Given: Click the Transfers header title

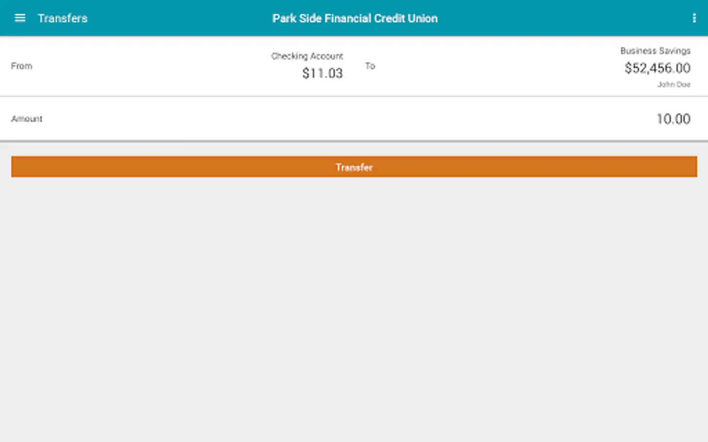Looking at the screenshot, I should pos(62,18).
